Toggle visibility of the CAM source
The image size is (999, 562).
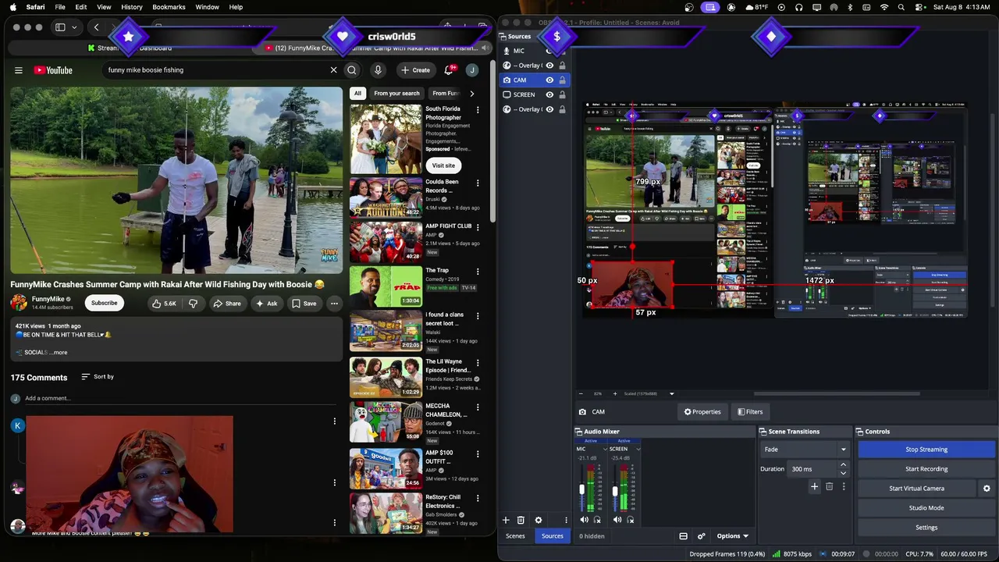(549, 80)
